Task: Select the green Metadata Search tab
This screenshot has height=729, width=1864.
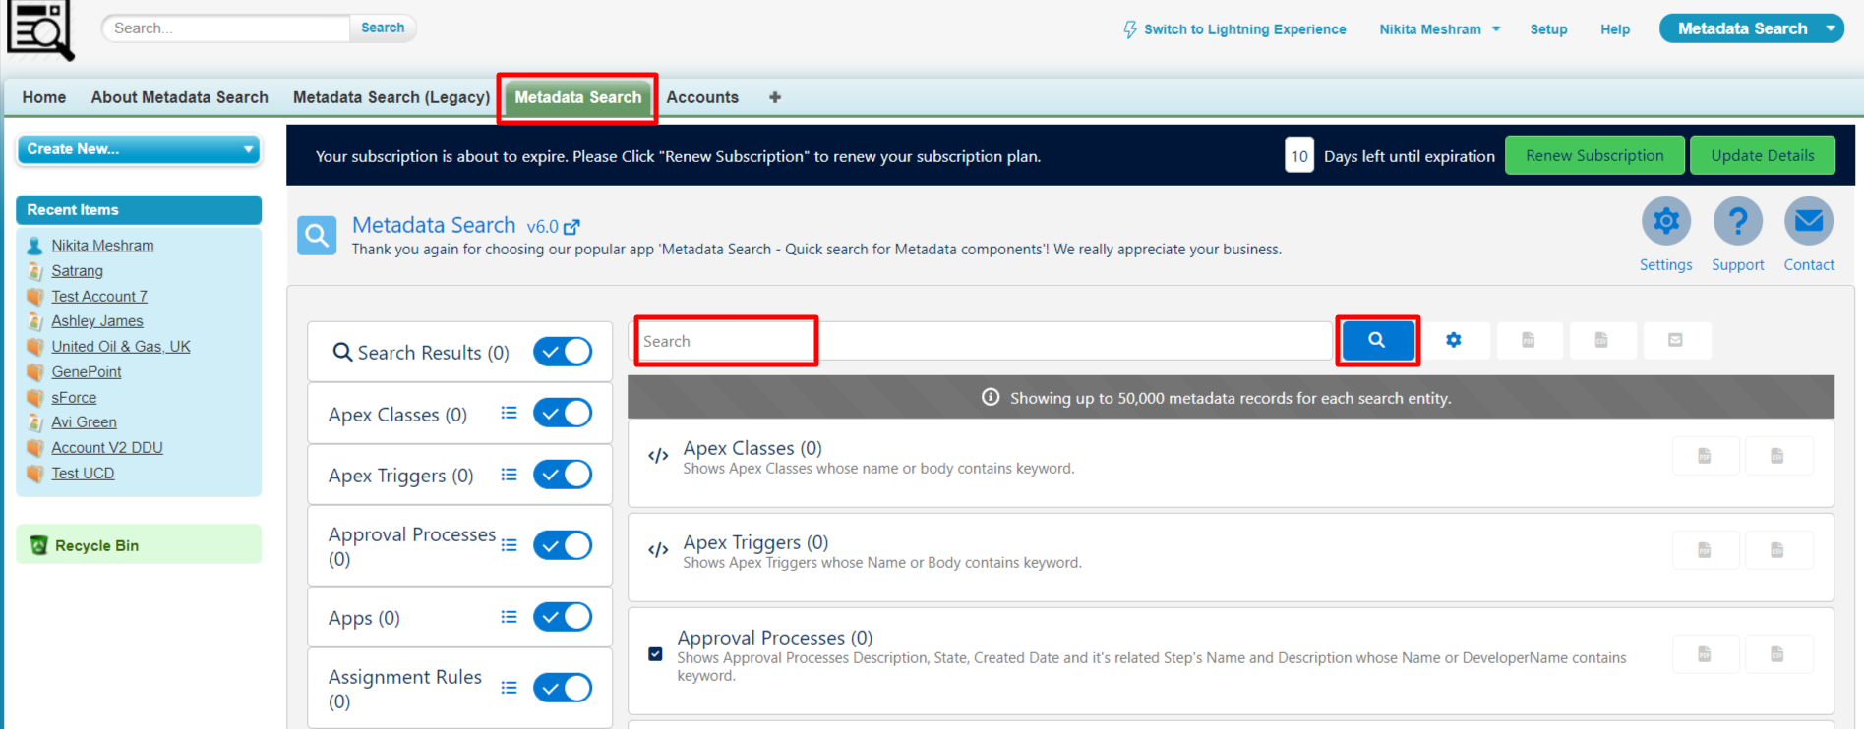Action: 578,97
